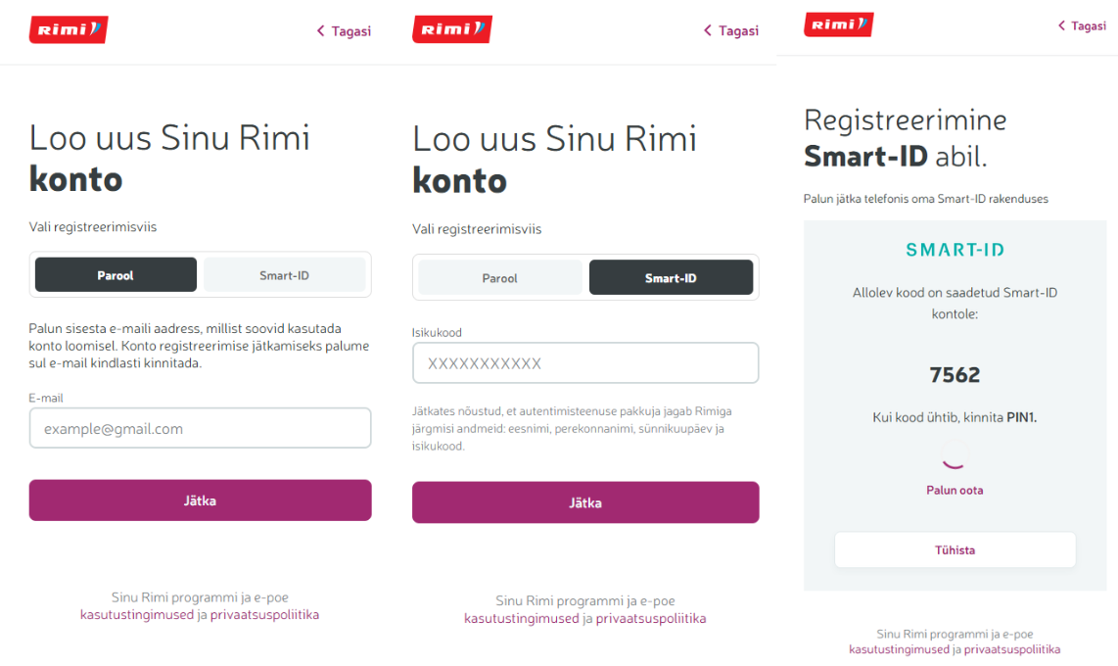Click the loading spinner above Palun oota
This screenshot has height=666, width=1118.
click(x=955, y=456)
